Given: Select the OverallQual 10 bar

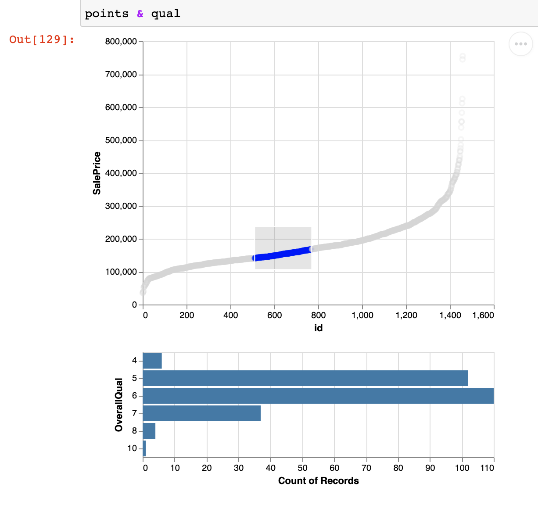Looking at the screenshot, I should 144,448.
